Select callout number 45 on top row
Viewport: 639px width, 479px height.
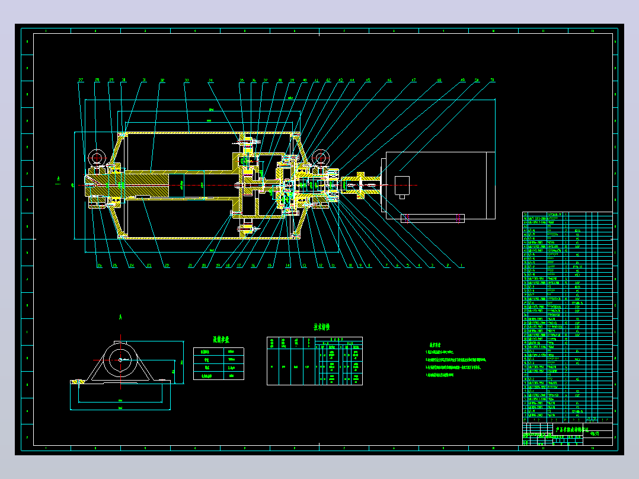coord(368,80)
